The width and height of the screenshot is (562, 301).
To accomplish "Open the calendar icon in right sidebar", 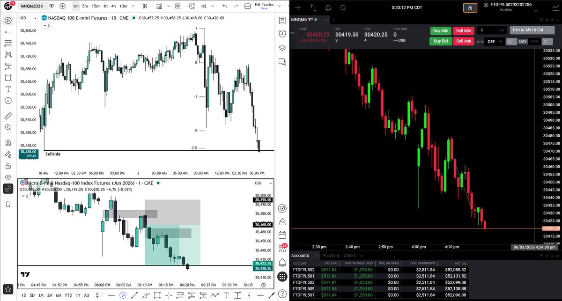I will click(x=282, y=235).
